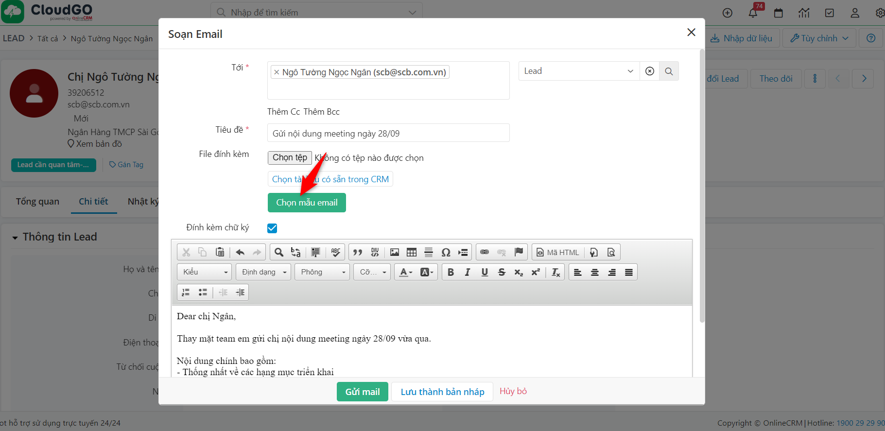Viewport: 885px width, 431px height.
Task: Expand the global search box dropdown arrow
Action: pyautogui.click(x=413, y=13)
